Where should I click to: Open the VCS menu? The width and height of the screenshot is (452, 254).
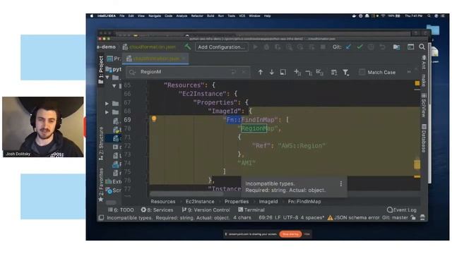[x=242, y=16]
